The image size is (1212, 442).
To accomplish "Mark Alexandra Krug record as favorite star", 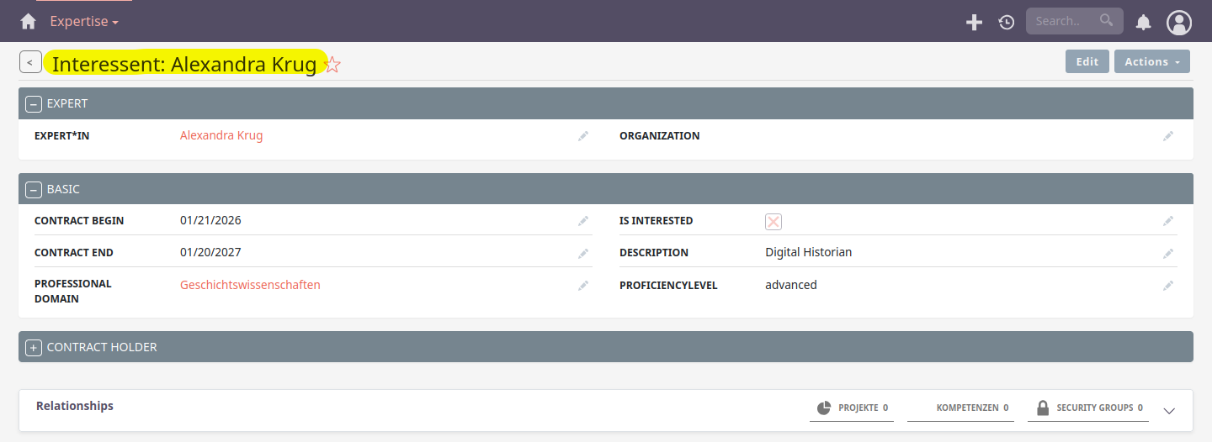I will click(x=332, y=65).
